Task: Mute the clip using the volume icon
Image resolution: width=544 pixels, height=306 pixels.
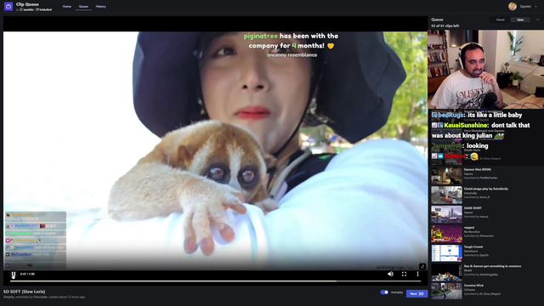Action: (391, 274)
